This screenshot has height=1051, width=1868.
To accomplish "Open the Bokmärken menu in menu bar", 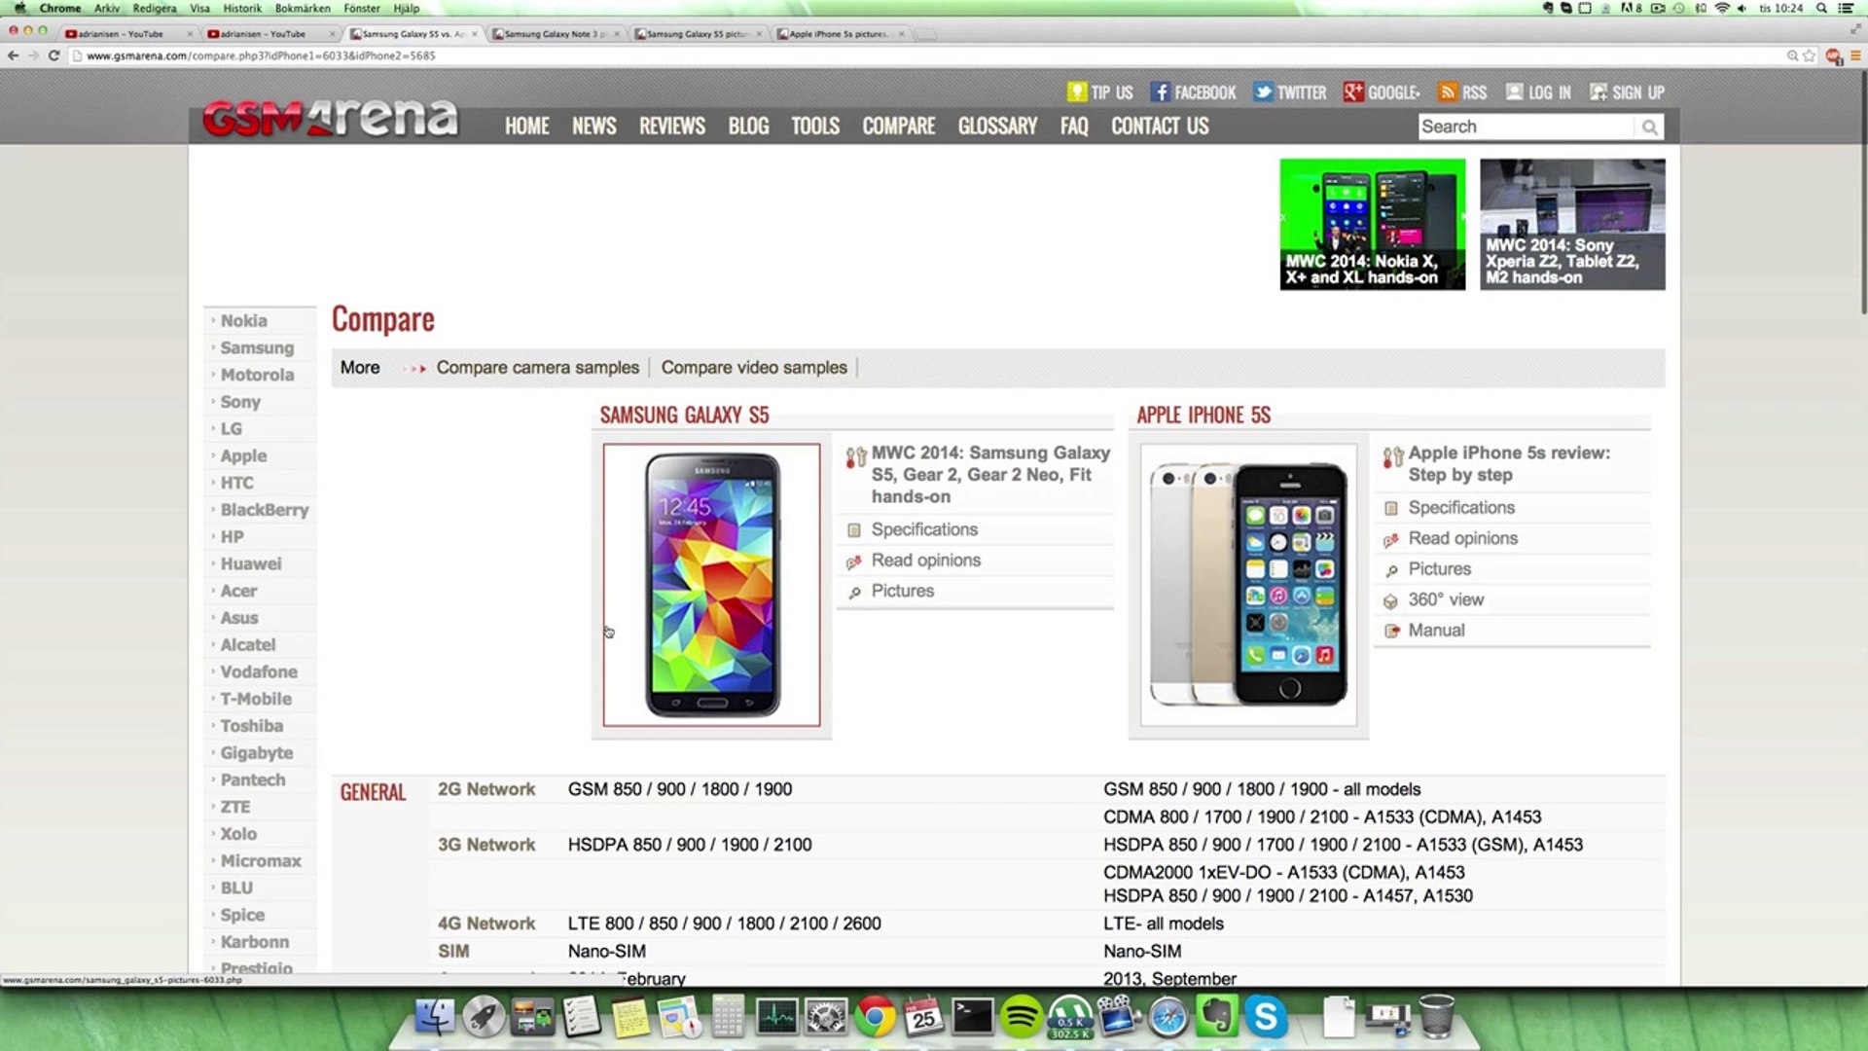I will coord(303,8).
